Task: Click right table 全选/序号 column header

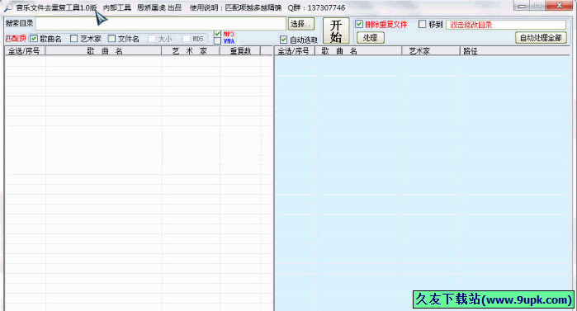Action: [295, 51]
